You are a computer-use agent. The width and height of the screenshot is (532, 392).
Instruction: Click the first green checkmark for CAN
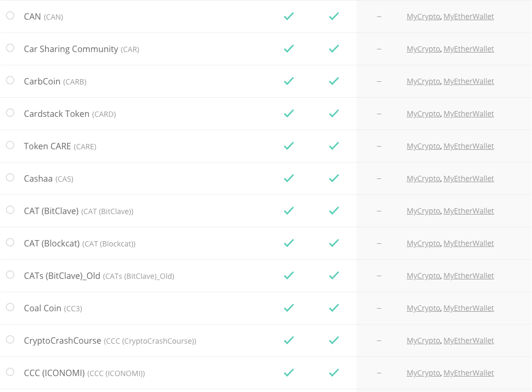click(x=289, y=16)
